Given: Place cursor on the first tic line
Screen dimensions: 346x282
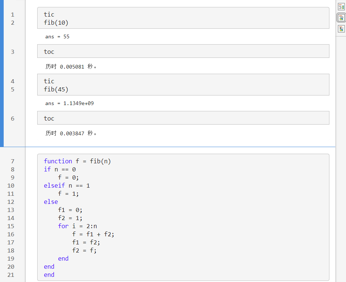Looking at the screenshot, I should (49, 14).
